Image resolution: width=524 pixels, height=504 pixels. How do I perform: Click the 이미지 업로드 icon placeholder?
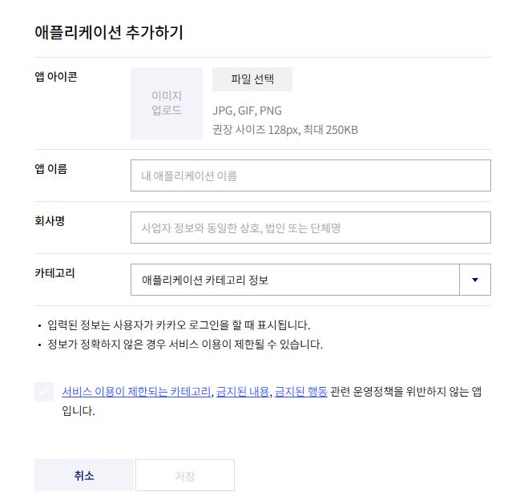click(167, 103)
